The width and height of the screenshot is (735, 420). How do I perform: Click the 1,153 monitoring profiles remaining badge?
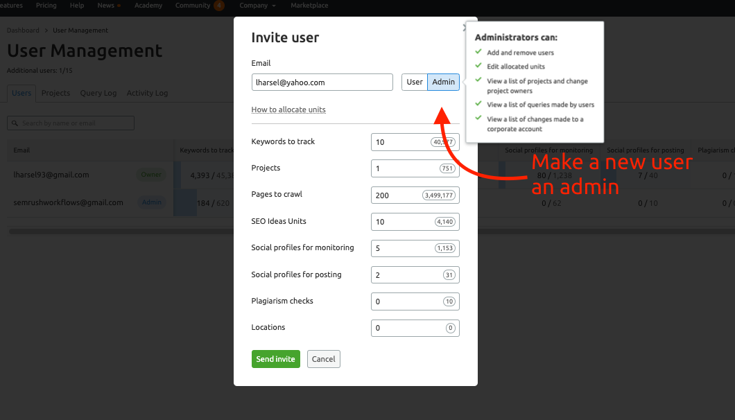445,248
